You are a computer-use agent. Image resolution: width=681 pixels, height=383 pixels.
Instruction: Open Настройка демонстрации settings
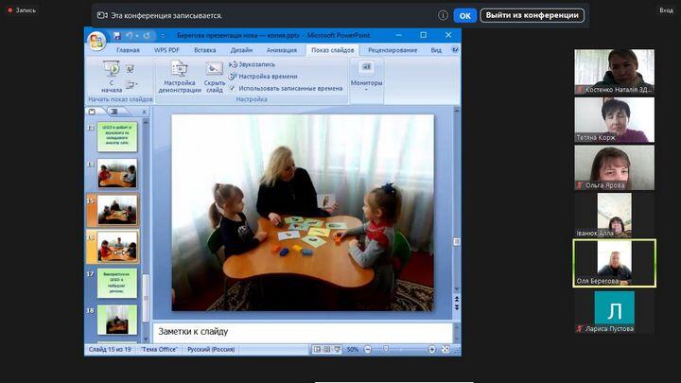tap(180, 77)
